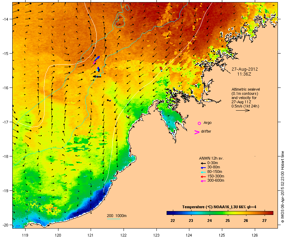Click the time label 11:36Z
The height and width of the screenshot is (238, 287).
(244, 74)
